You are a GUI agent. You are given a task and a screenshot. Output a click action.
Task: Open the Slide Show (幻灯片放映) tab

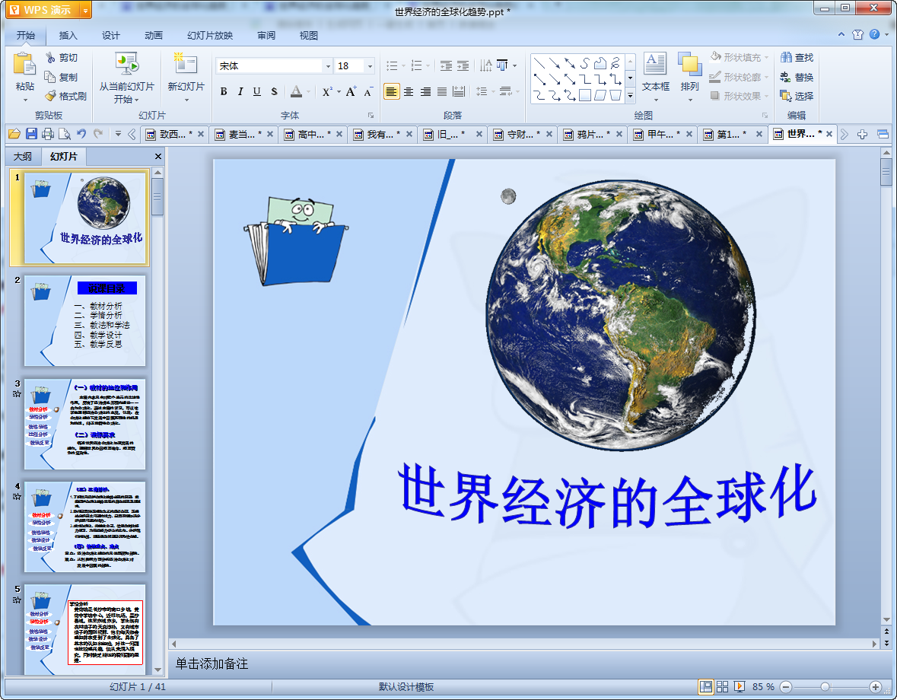[210, 36]
